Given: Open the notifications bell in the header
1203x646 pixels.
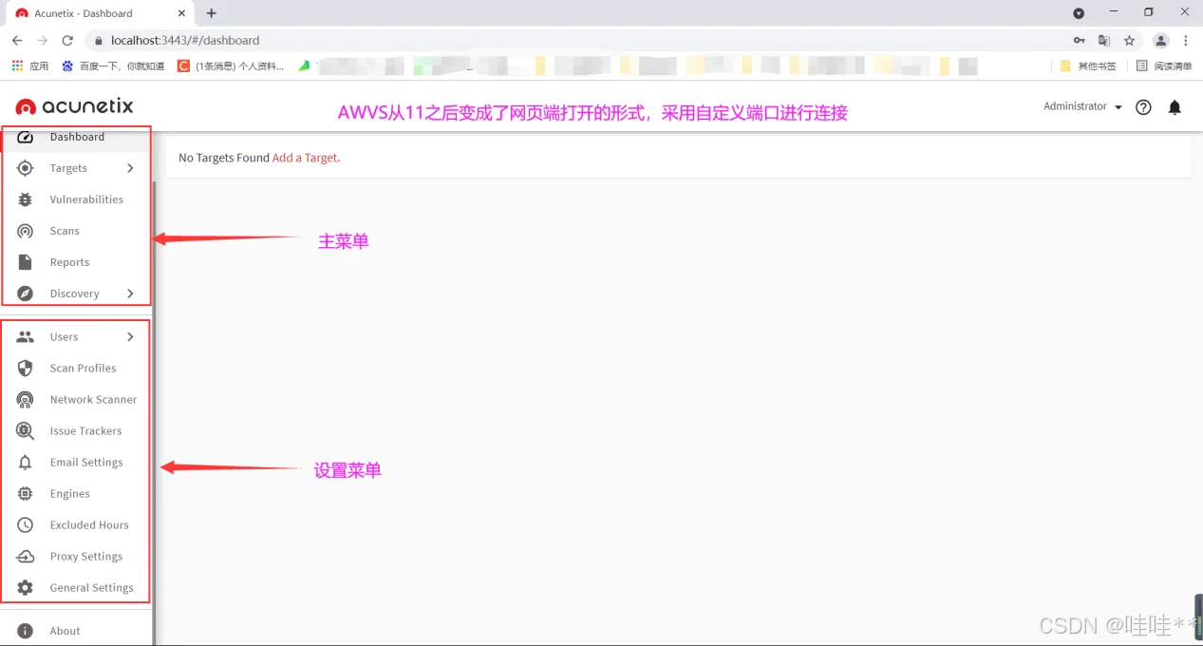Looking at the screenshot, I should [1175, 107].
